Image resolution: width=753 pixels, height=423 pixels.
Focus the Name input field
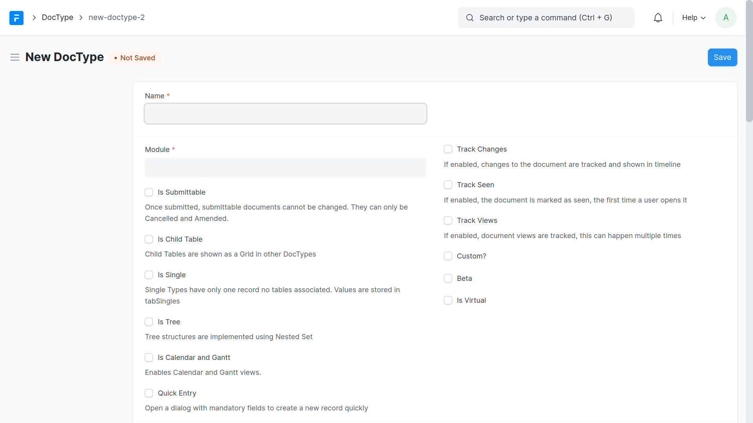[285, 114]
